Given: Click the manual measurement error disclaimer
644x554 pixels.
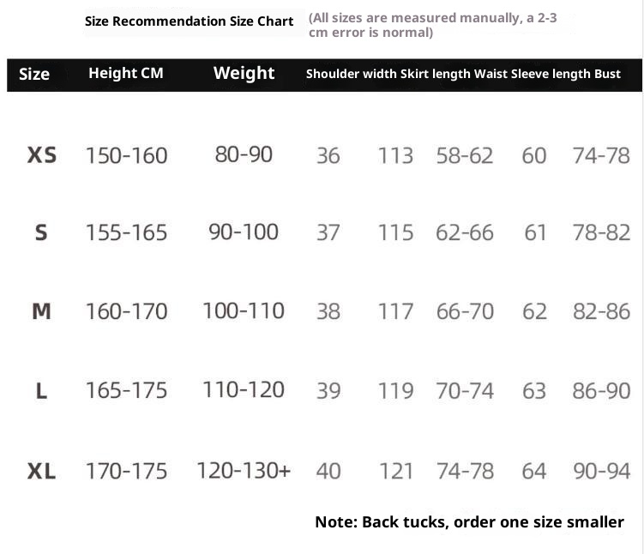Looking at the screenshot, I should (432, 25).
